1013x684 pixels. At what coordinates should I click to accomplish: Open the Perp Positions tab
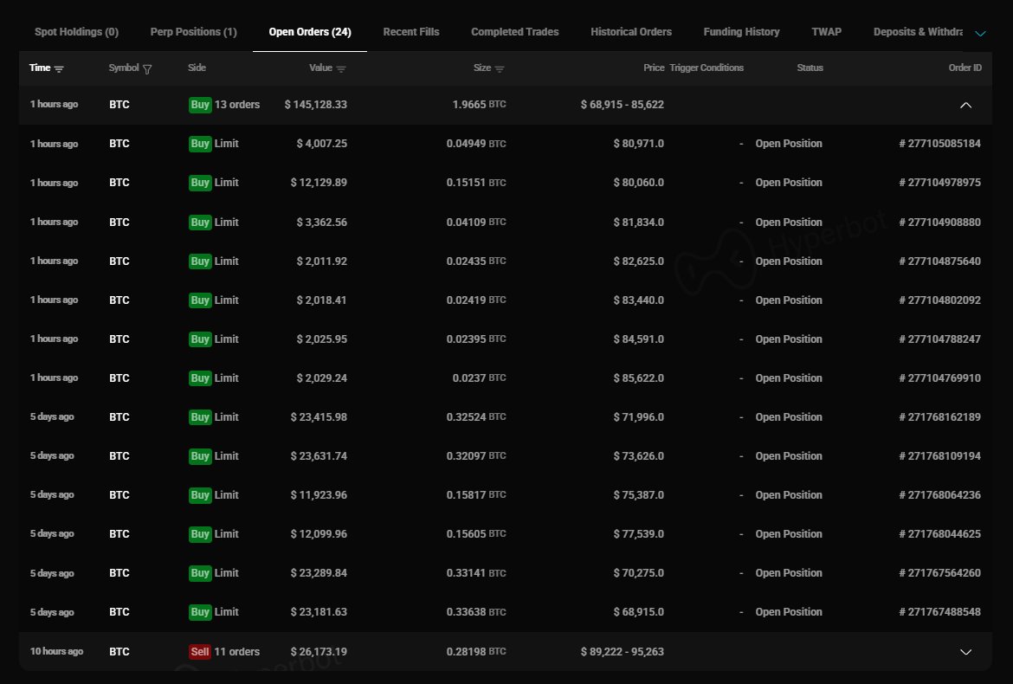tap(193, 31)
